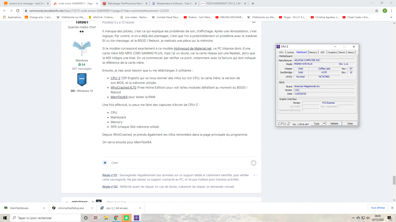
Task: Open the cpu-z_1.94-en.exe download
Action: coord(117,208)
